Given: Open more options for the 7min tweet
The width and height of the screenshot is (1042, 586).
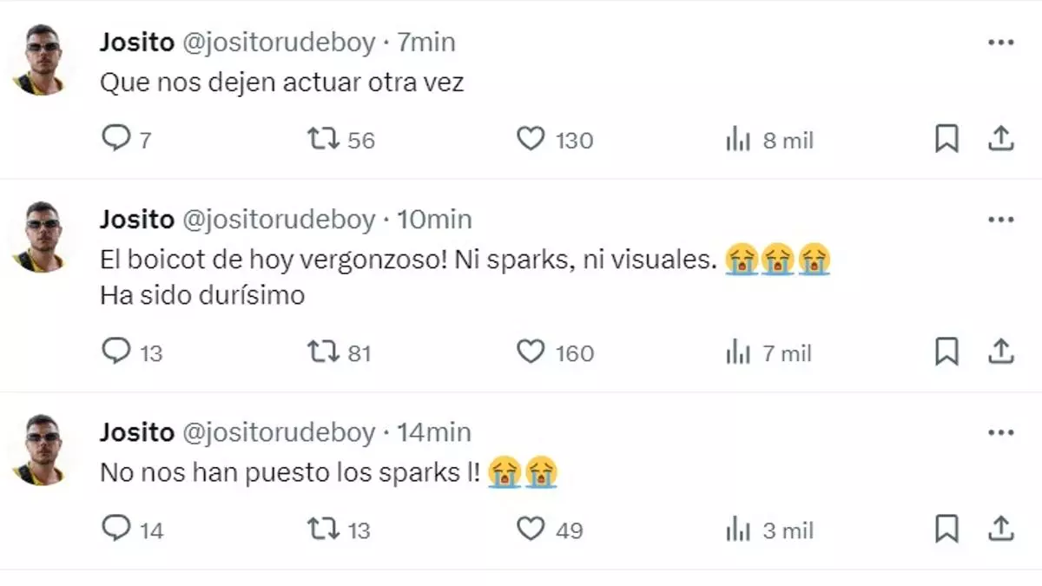Looking at the screenshot, I should pyautogui.click(x=1000, y=43).
